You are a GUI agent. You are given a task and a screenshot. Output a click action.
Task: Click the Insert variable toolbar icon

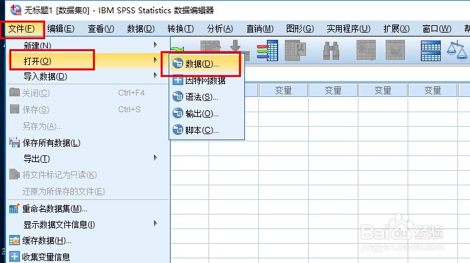[x=395, y=50]
